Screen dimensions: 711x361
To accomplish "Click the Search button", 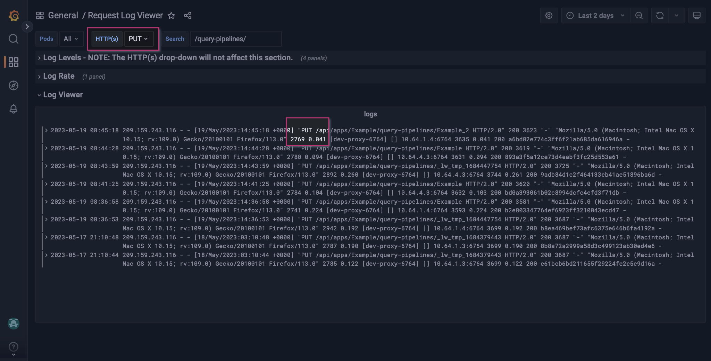I will [x=175, y=39].
